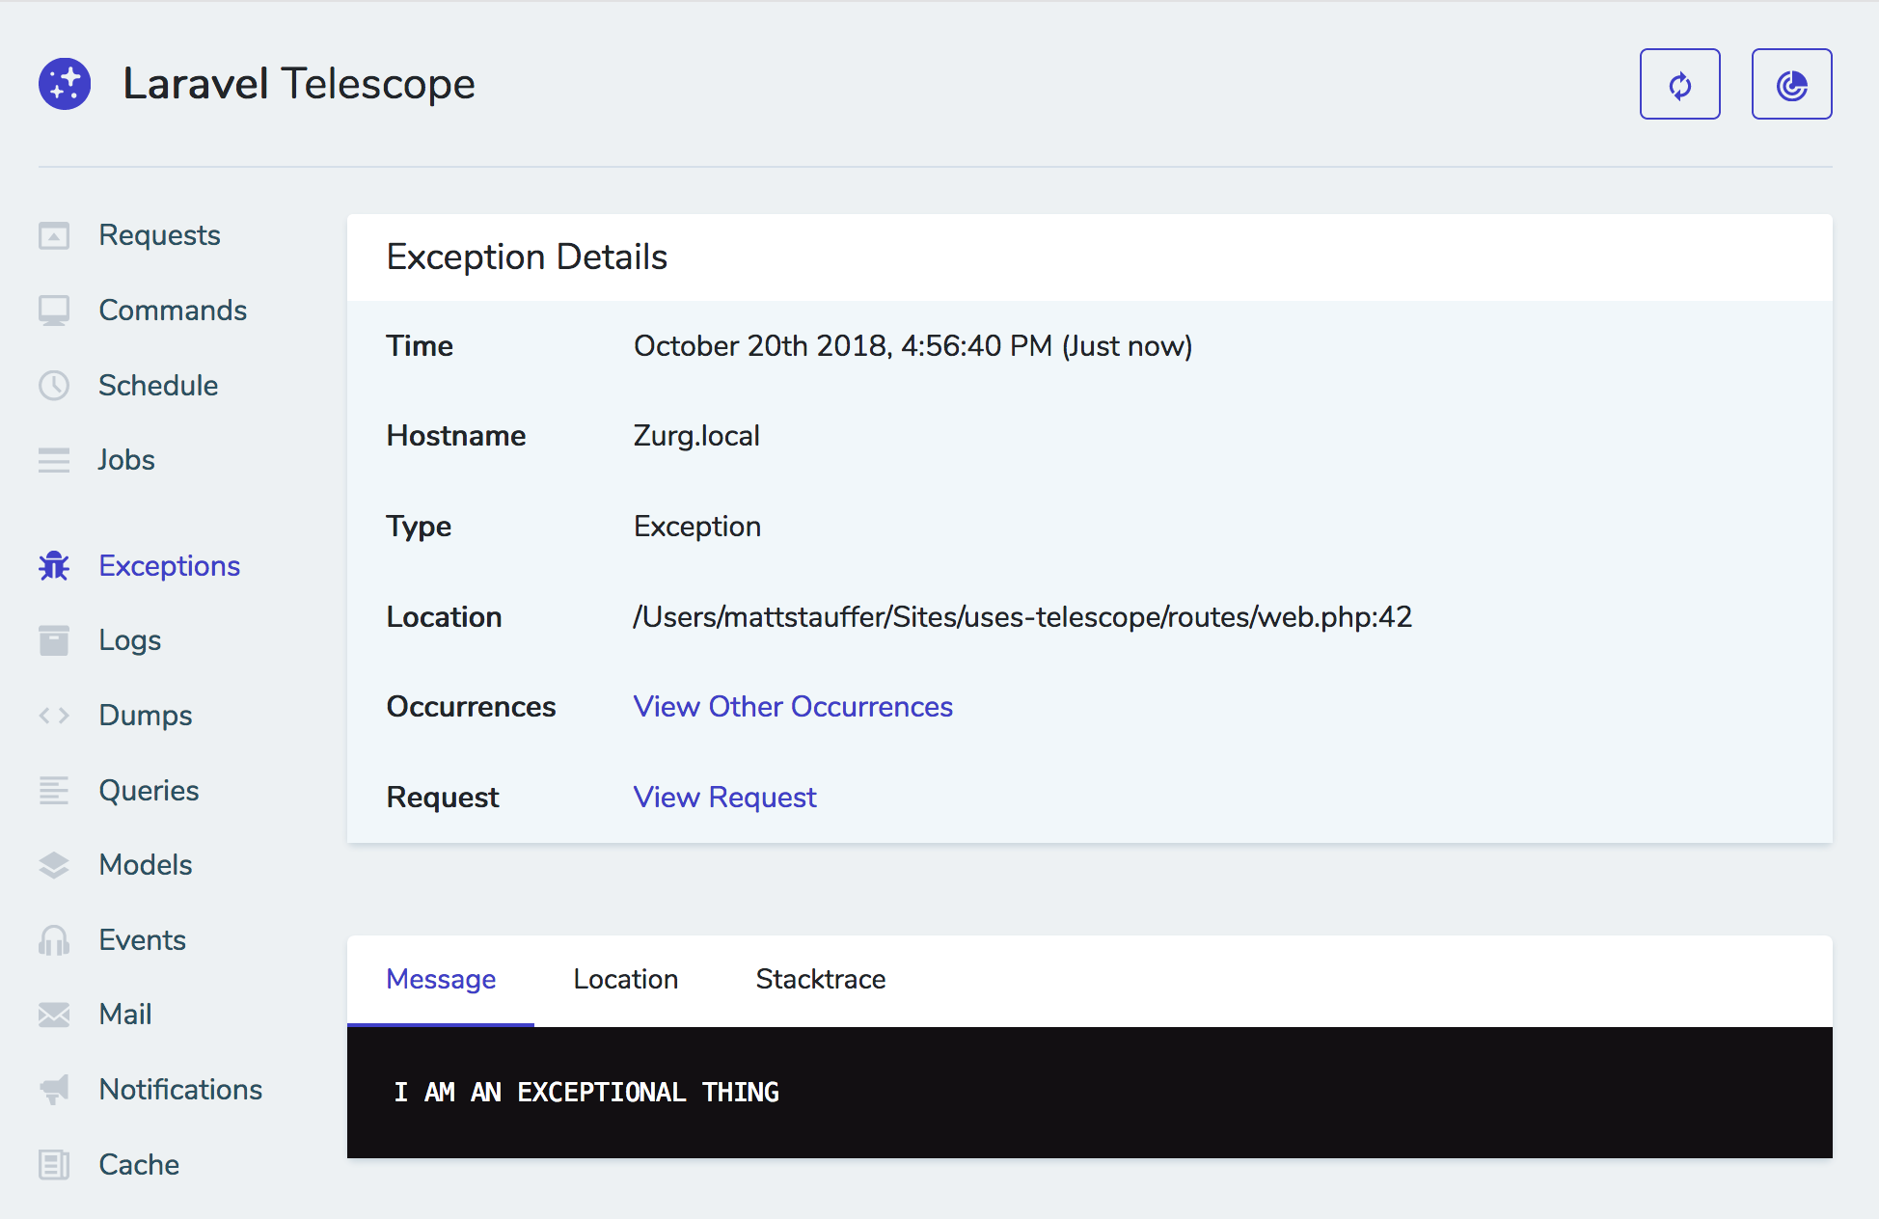This screenshot has height=1219, width=1879.
Task: Select the Exceptions bug icon
Action: [54, 566]
